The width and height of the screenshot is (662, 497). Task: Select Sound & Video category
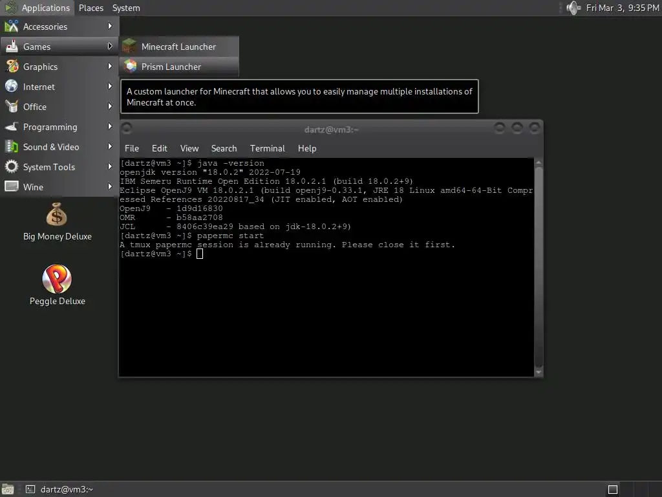(x=59, y=147)
